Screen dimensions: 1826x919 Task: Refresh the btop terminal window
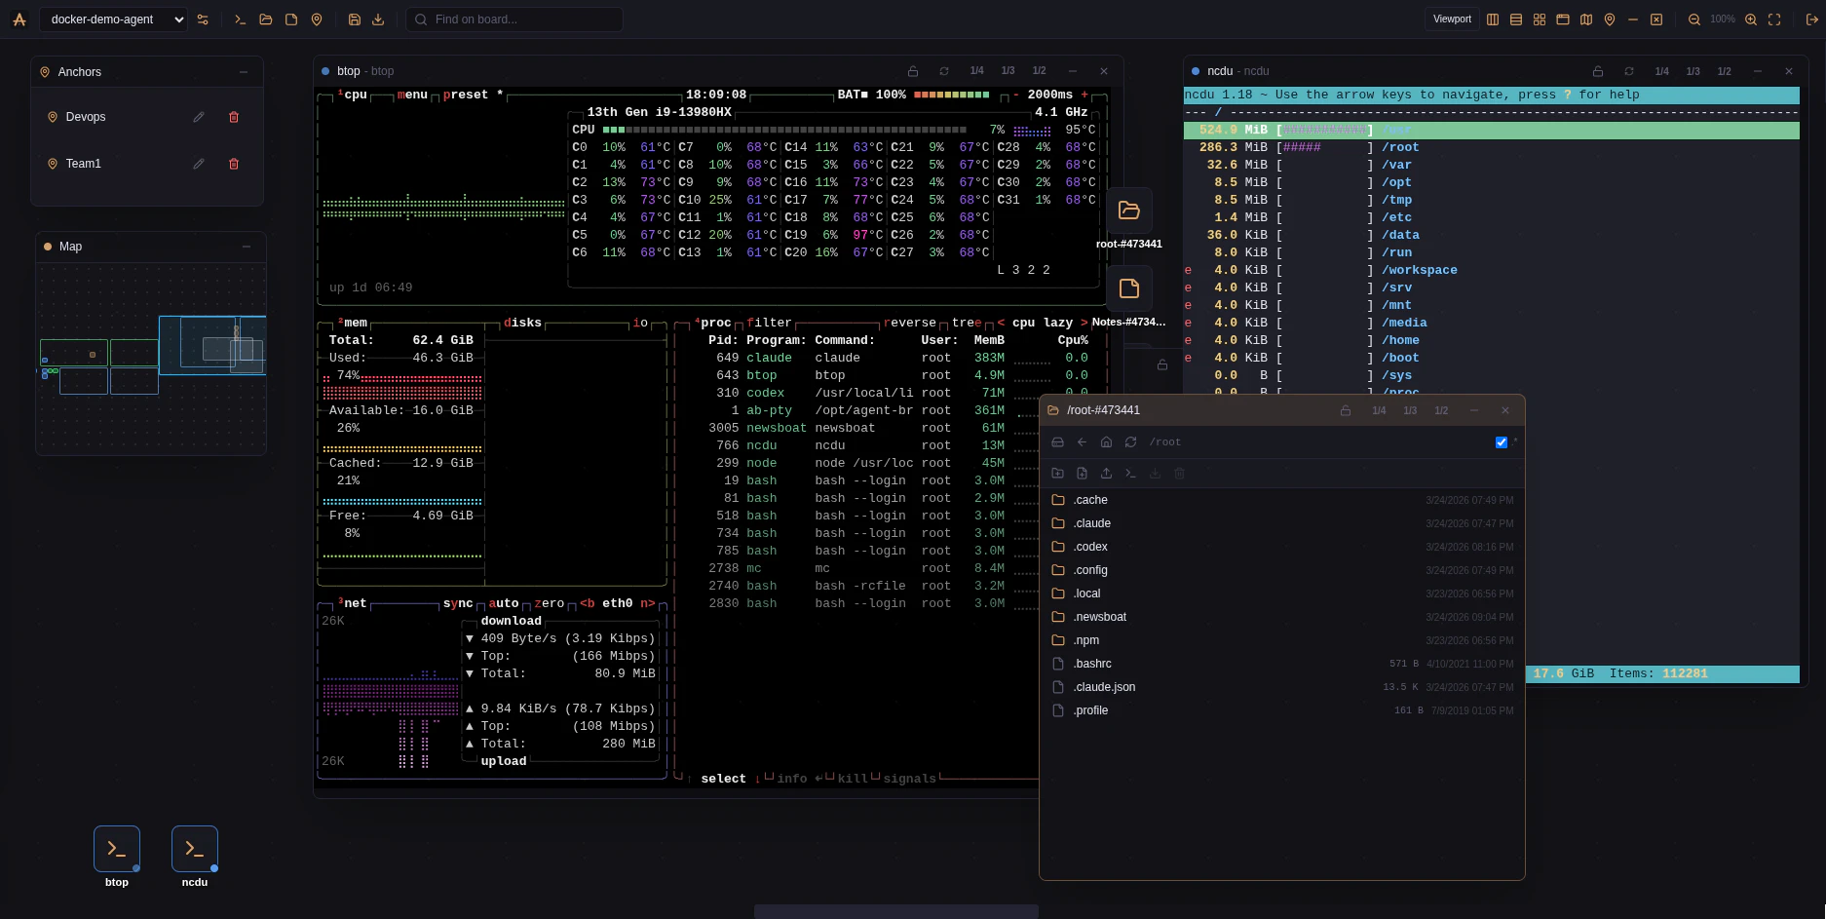[x=944, y=71]
